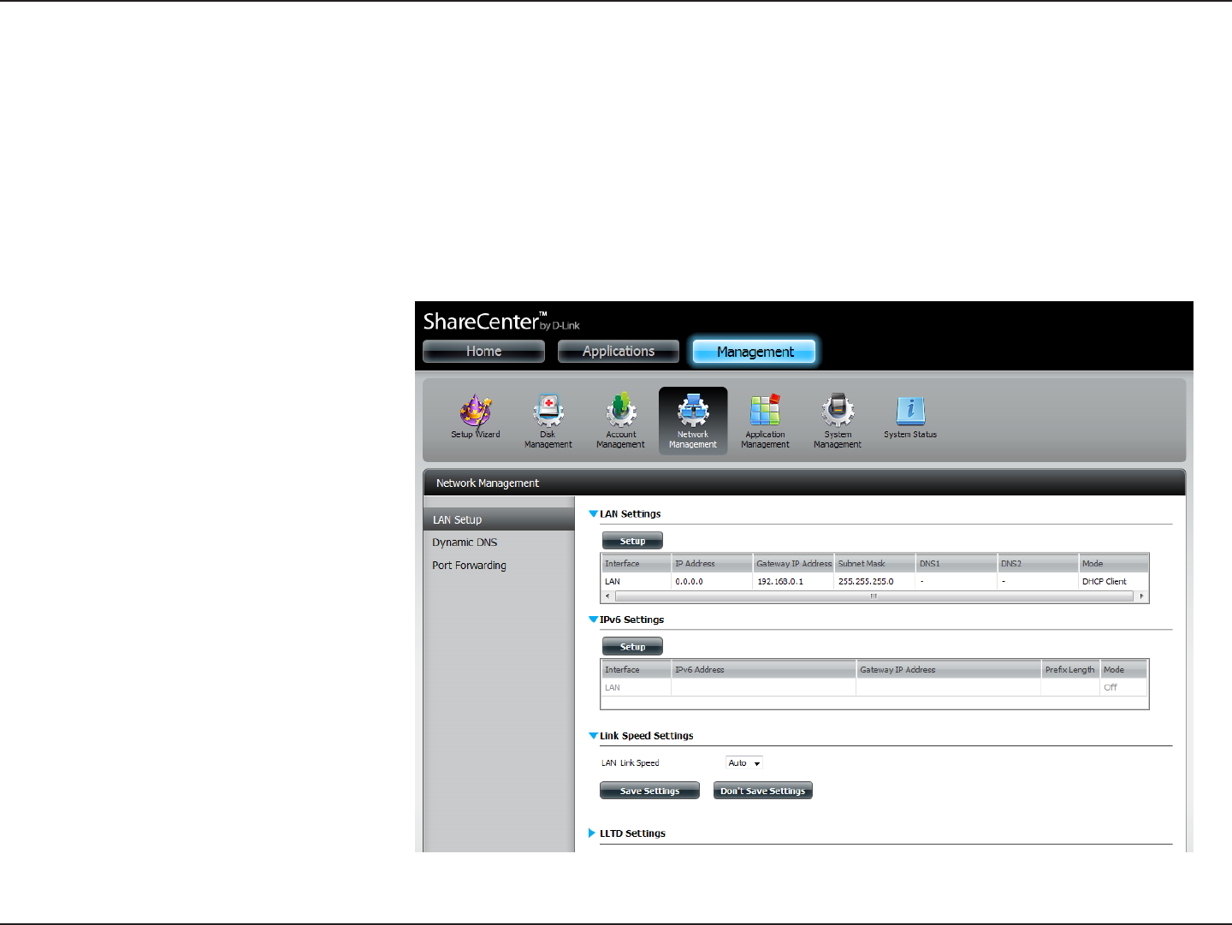The width and height of the screenshot is (1232, 925).
Task: Select LAN Setup in the sidebar
Action: [x=499, y=519]
